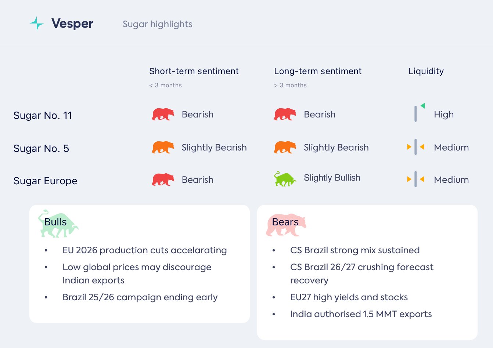Click Sugar No. 5 short-term orange bear icon
Screen dimensions: 493x348
click(163, 147)
